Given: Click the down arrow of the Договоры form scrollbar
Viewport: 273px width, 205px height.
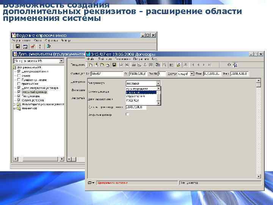Looking at the screenshot, I should click(259, 177).
